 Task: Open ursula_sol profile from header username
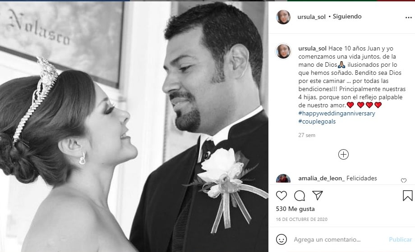(312, 17)
